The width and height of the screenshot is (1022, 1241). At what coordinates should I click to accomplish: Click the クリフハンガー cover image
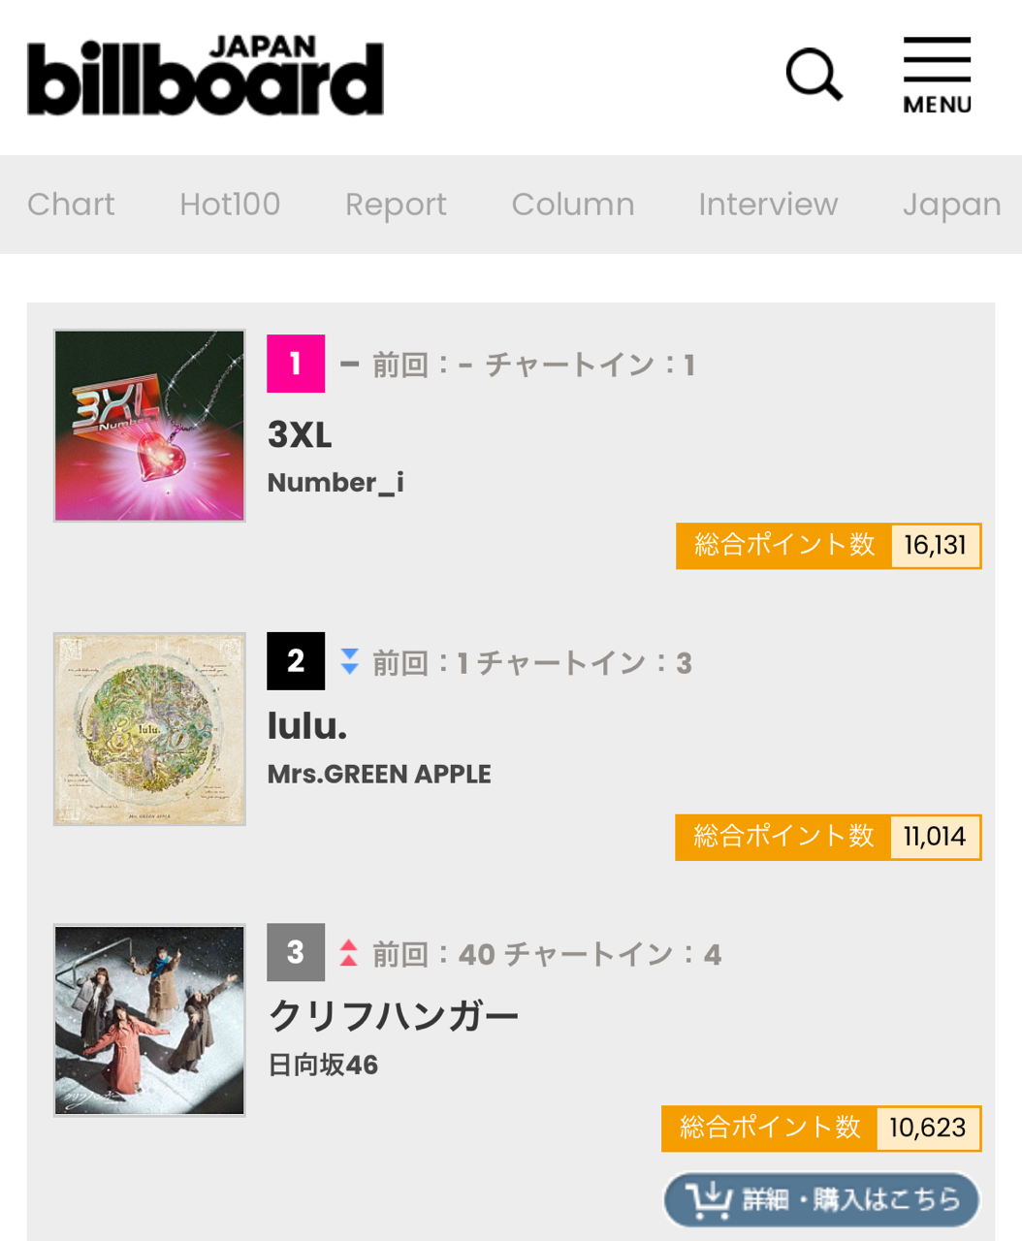click(x=149, y=1020)
